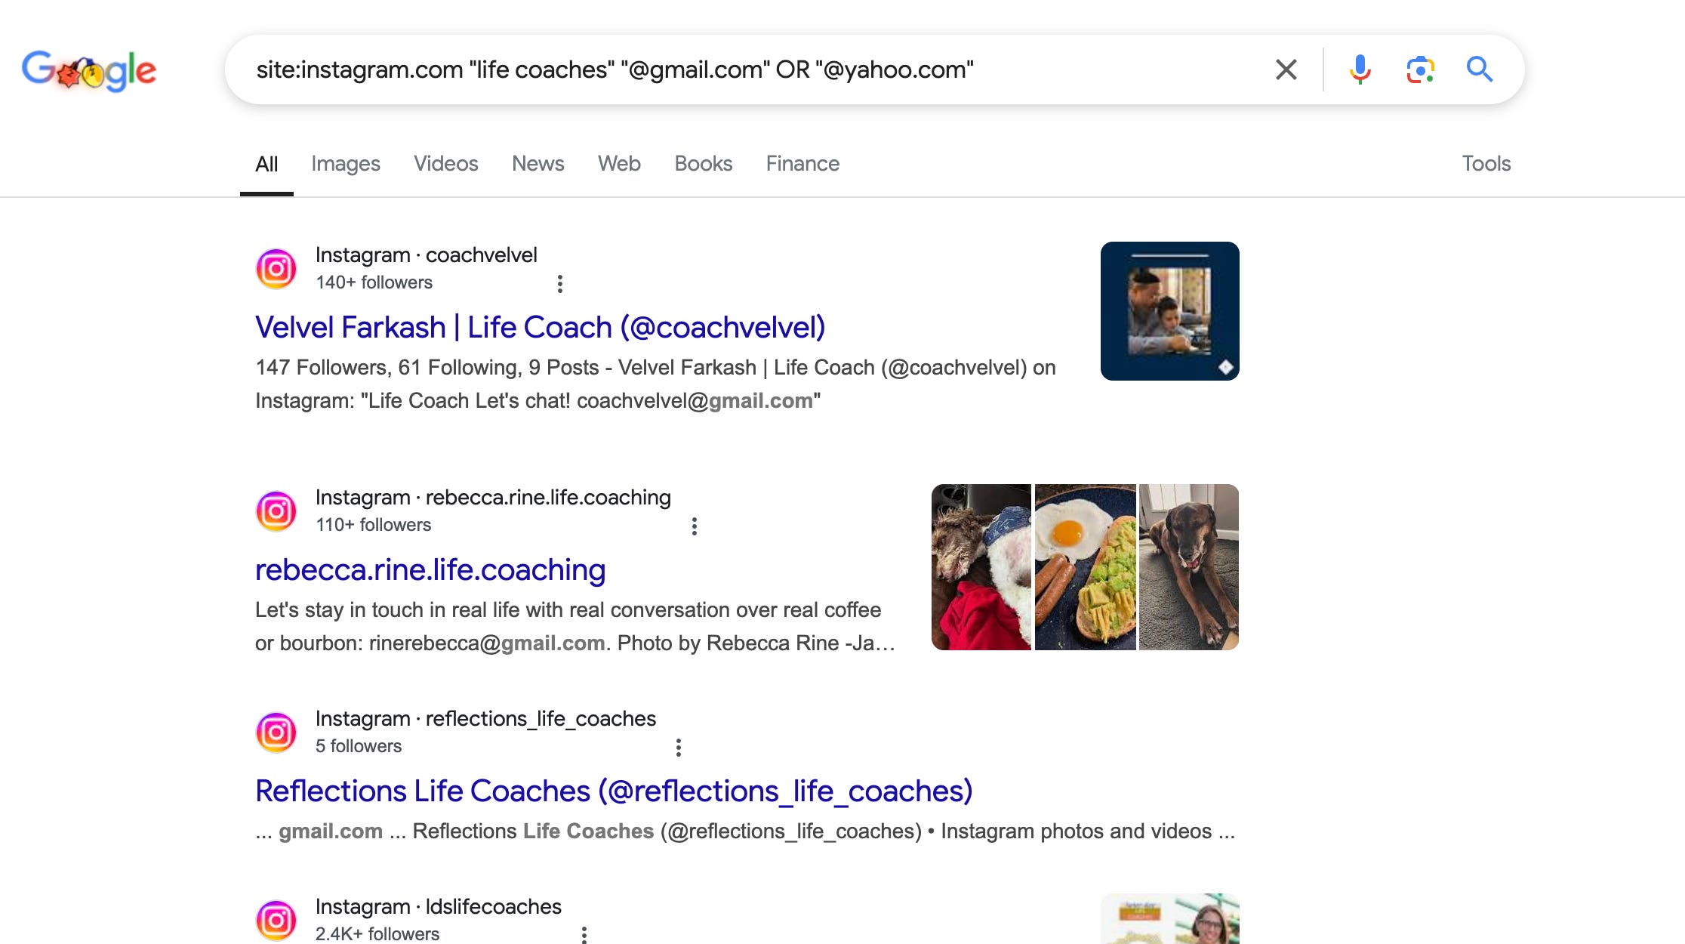This screenshot has height=944, width=1685.
Task: Open the coachvelvel result thumbnail
Action: tap(1170, 311)
